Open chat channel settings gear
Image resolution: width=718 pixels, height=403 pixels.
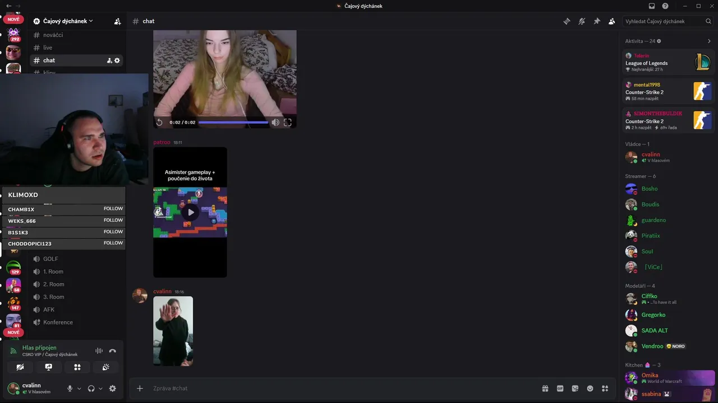click(117, 60)
